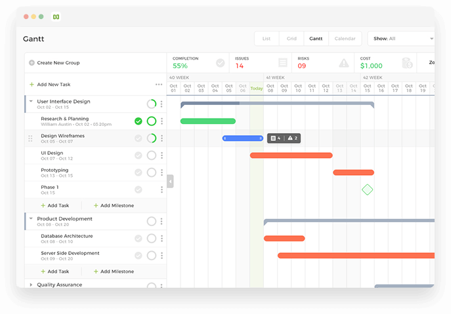
Task: Open UI Design row options menu
Action: click(x=161, y=155)
